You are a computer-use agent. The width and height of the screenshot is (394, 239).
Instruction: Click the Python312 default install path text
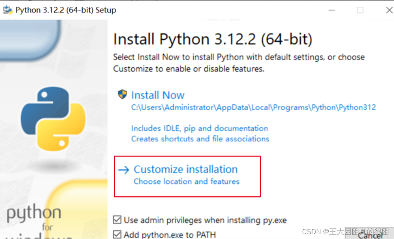(x=254, y=107)
